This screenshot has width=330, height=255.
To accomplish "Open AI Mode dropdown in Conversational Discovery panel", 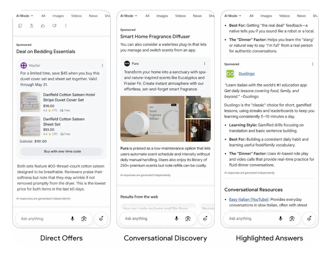I will tap(129, 16).
